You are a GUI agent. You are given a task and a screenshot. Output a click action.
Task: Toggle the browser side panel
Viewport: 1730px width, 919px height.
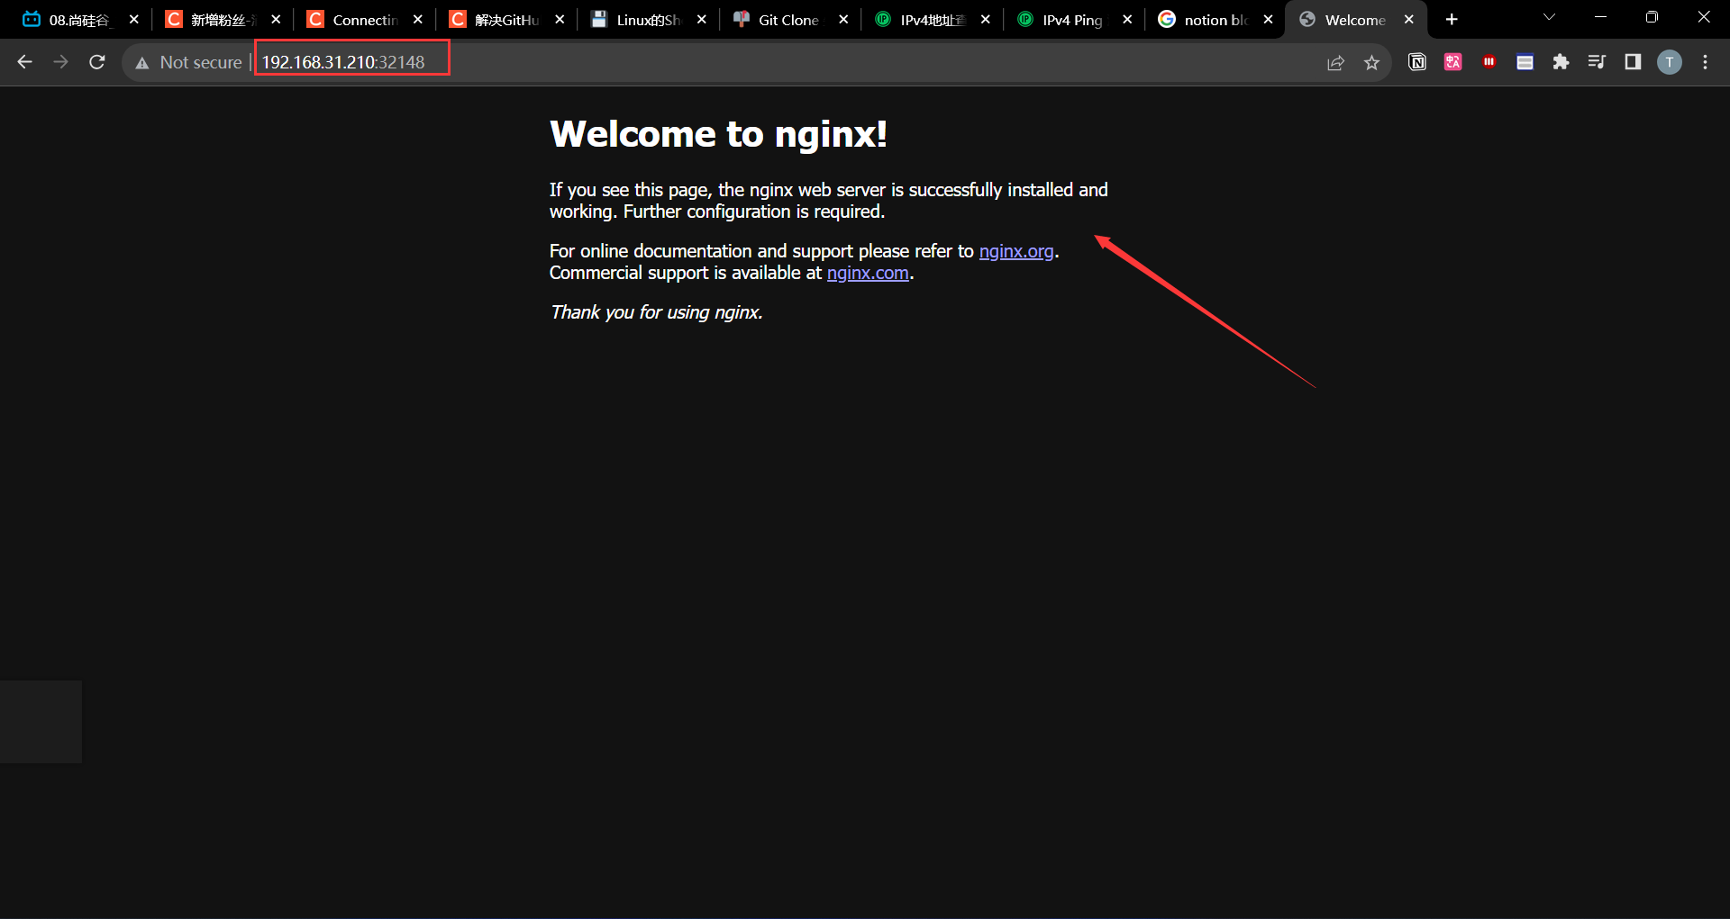click(1633, 62)
